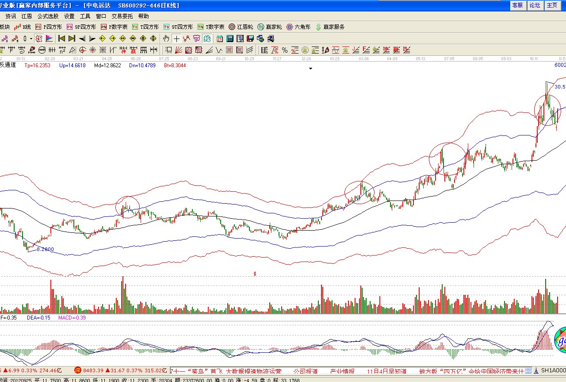The width and height of the screenshot is (566, 382).
Task: Click the 客服 customer service button
Action: 517,5
